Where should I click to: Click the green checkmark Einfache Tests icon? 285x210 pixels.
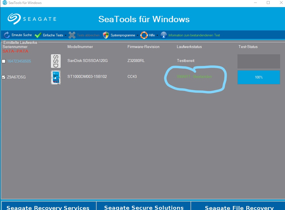pyautogui.click(x=38, y=35)
